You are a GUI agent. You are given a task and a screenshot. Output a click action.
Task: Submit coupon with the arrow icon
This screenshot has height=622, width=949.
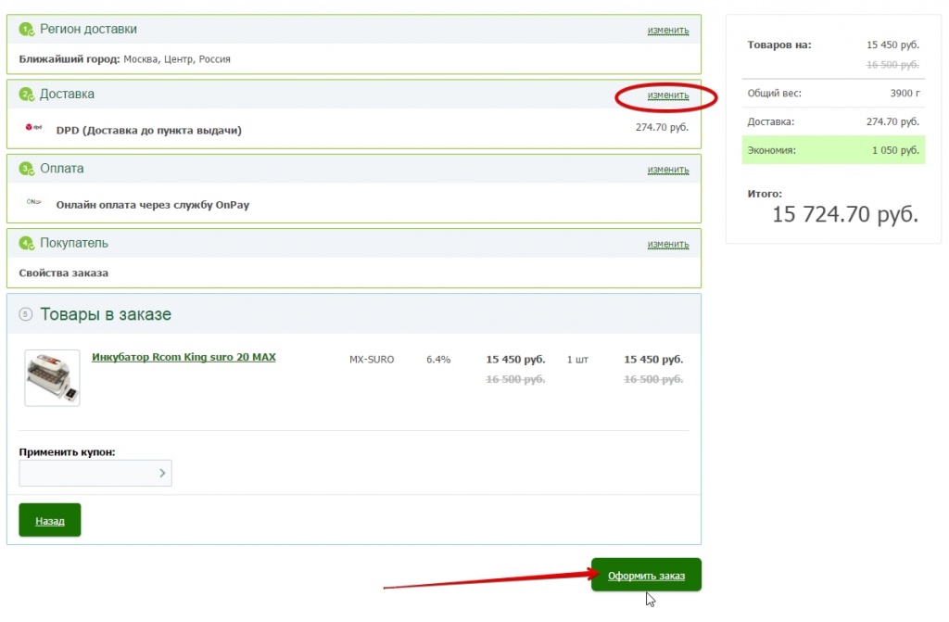coord(162,473)
